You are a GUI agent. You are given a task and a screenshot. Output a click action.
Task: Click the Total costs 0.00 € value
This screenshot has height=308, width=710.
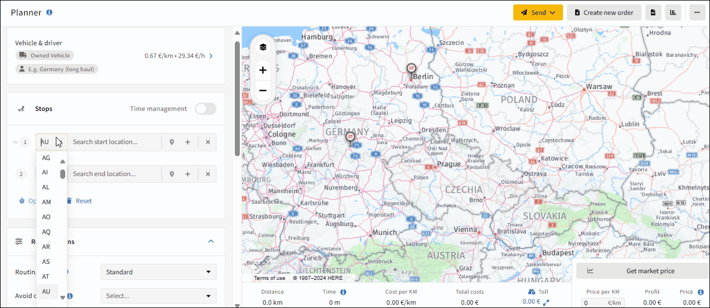[x=470, y=302]
